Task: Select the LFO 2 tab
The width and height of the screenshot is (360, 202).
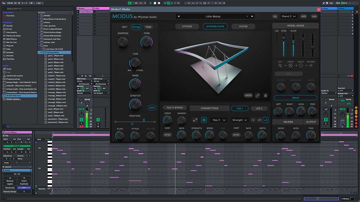Action: coord(259,108)
